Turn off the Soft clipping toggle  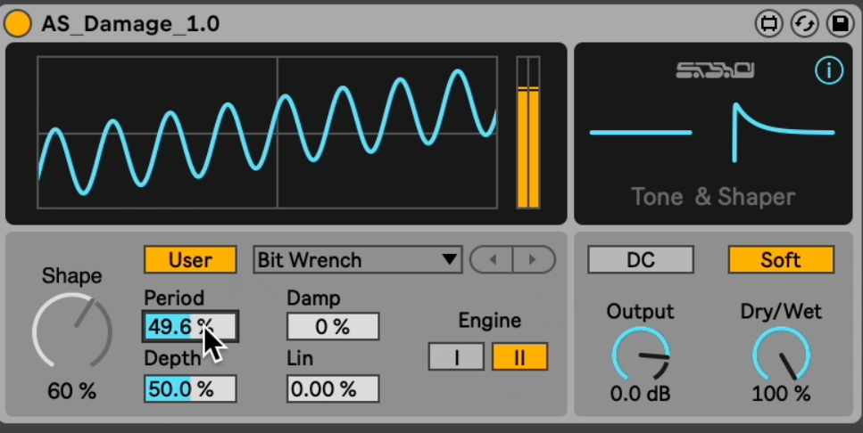coord(781,260)
